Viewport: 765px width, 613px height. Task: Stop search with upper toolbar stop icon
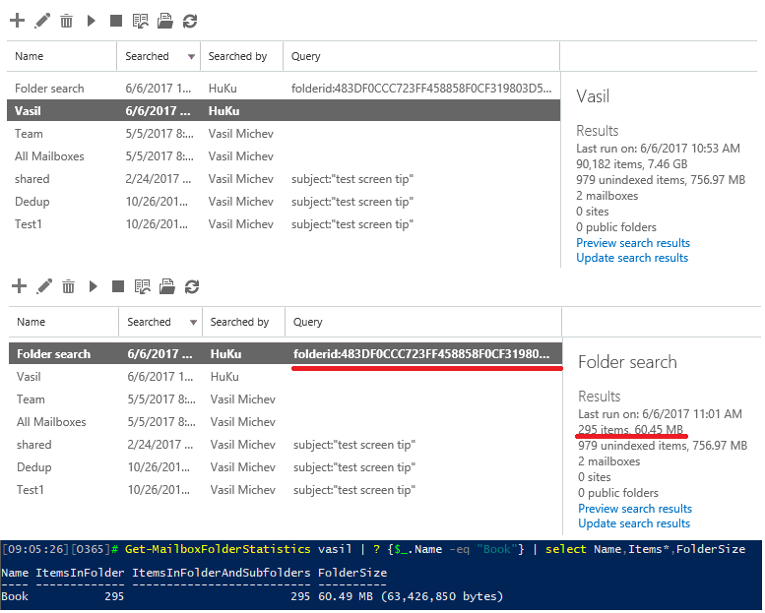point(116,21)
